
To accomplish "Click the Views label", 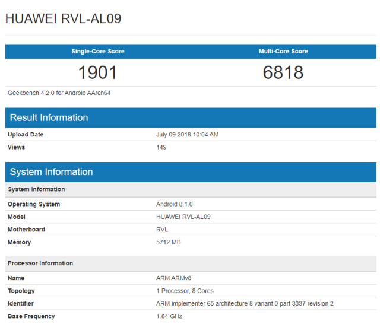I will (x=16, y=147).
